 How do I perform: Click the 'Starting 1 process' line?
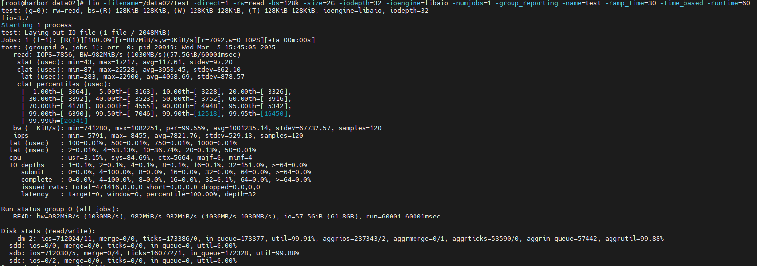[36, 25]
